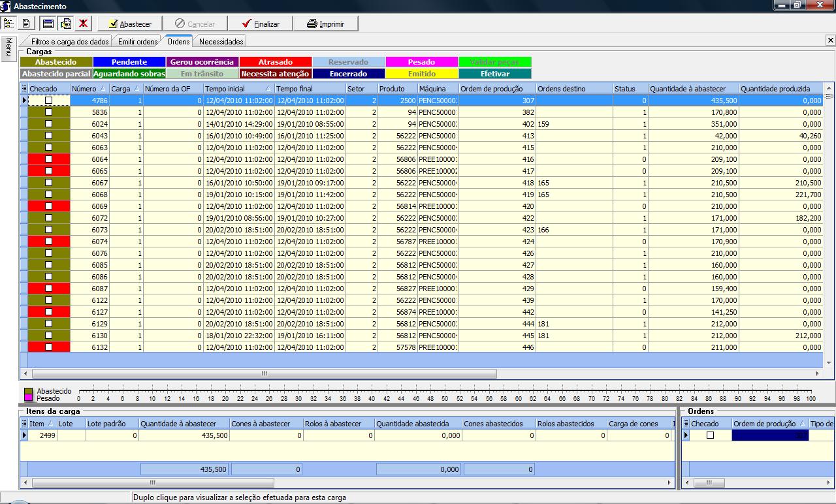Open column chooser icon left of Checado header
The height and width of the screenshot is (504, 836).
pyautogui.click(x=24, y=89)
